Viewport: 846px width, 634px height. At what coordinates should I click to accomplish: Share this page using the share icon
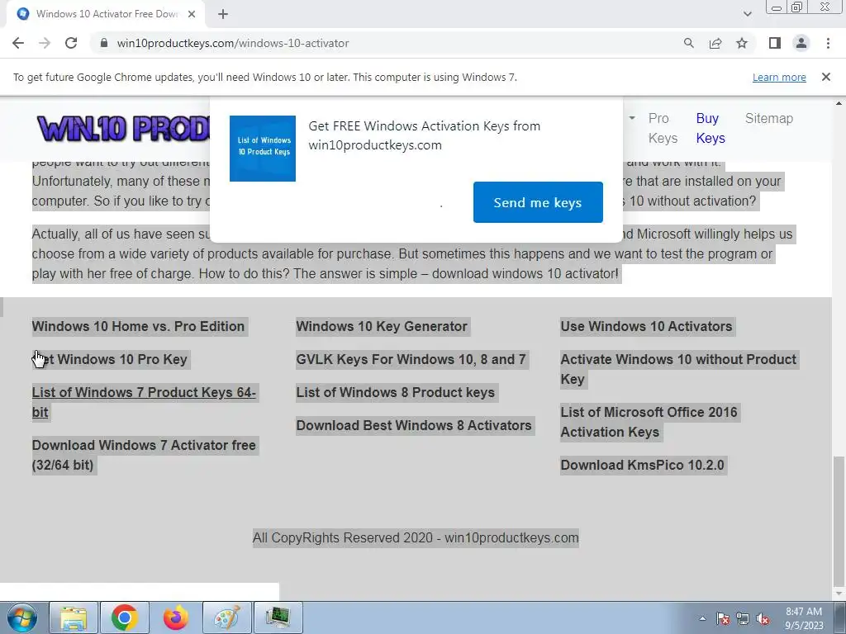coord(715,43)
